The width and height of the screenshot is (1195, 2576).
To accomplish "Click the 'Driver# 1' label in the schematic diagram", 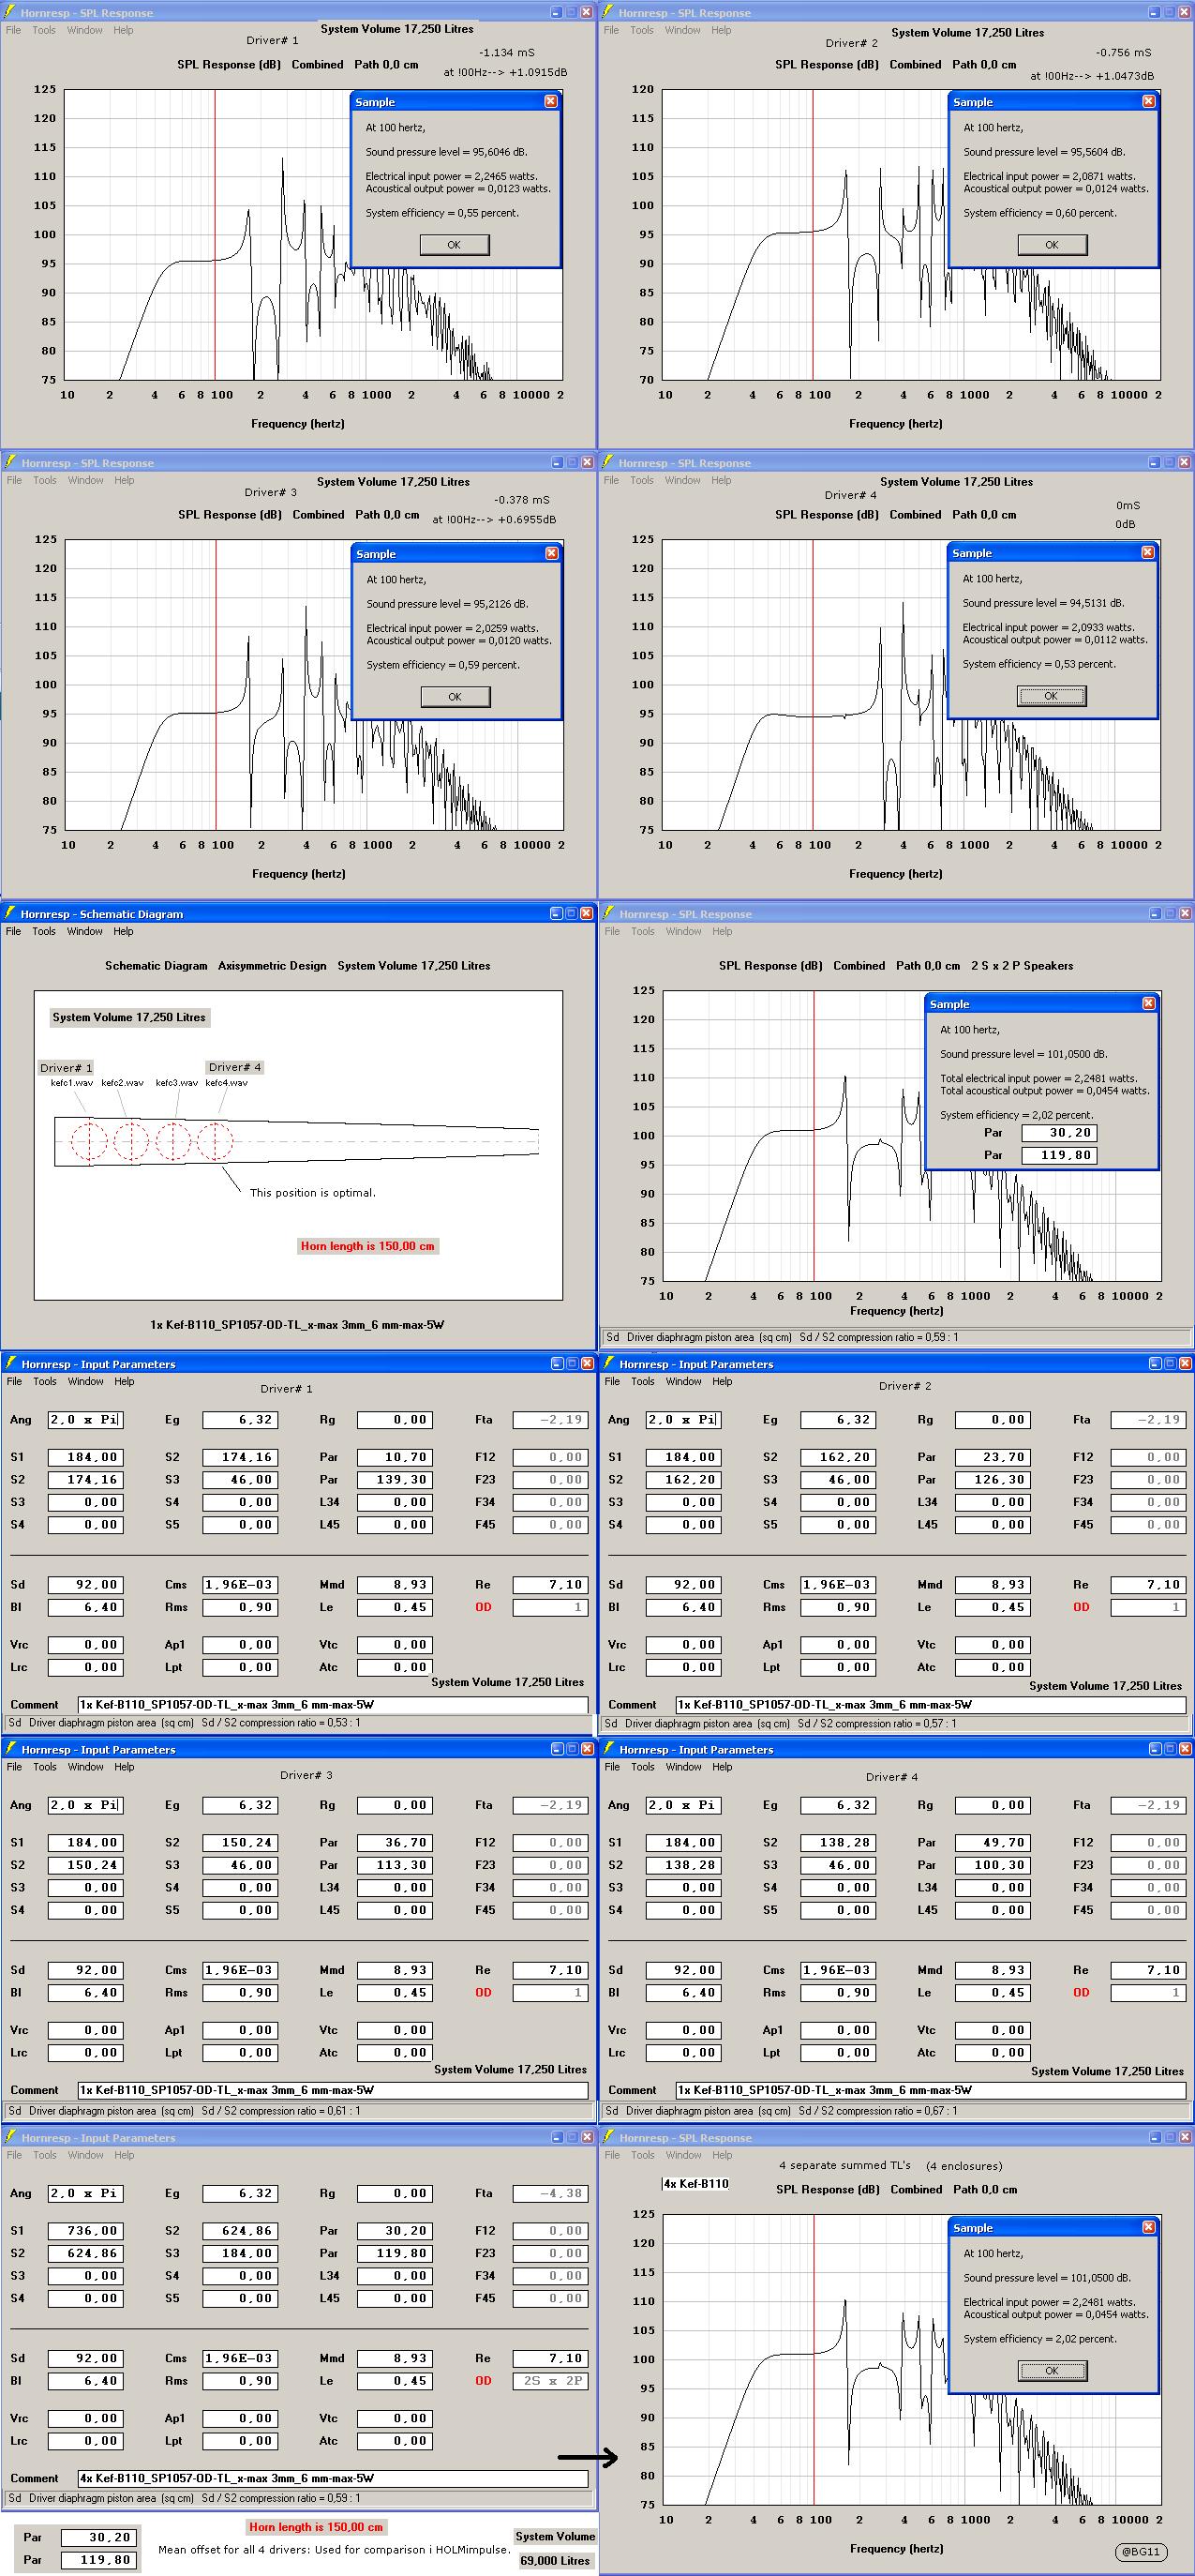I will coord(66,1068).
